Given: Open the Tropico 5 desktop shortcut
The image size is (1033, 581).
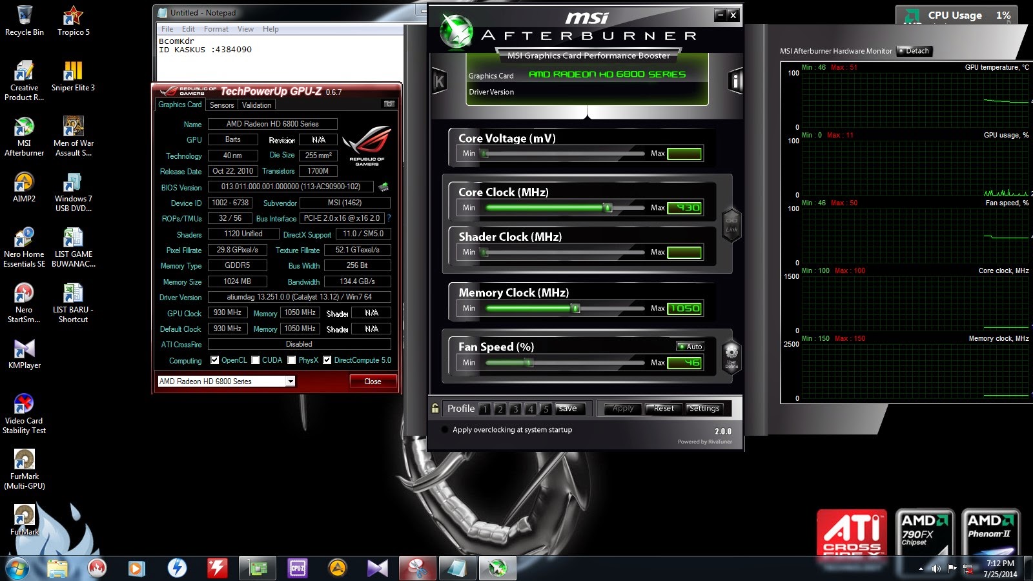Looking at the screenshot, I should (73, 20).
